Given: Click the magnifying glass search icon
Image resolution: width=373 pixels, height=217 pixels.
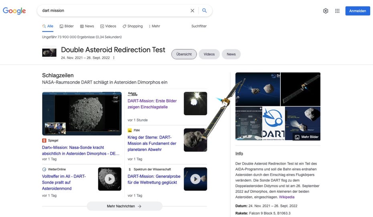Looking at the screenshot, I should pyautogui.click(x=205, y=11).
